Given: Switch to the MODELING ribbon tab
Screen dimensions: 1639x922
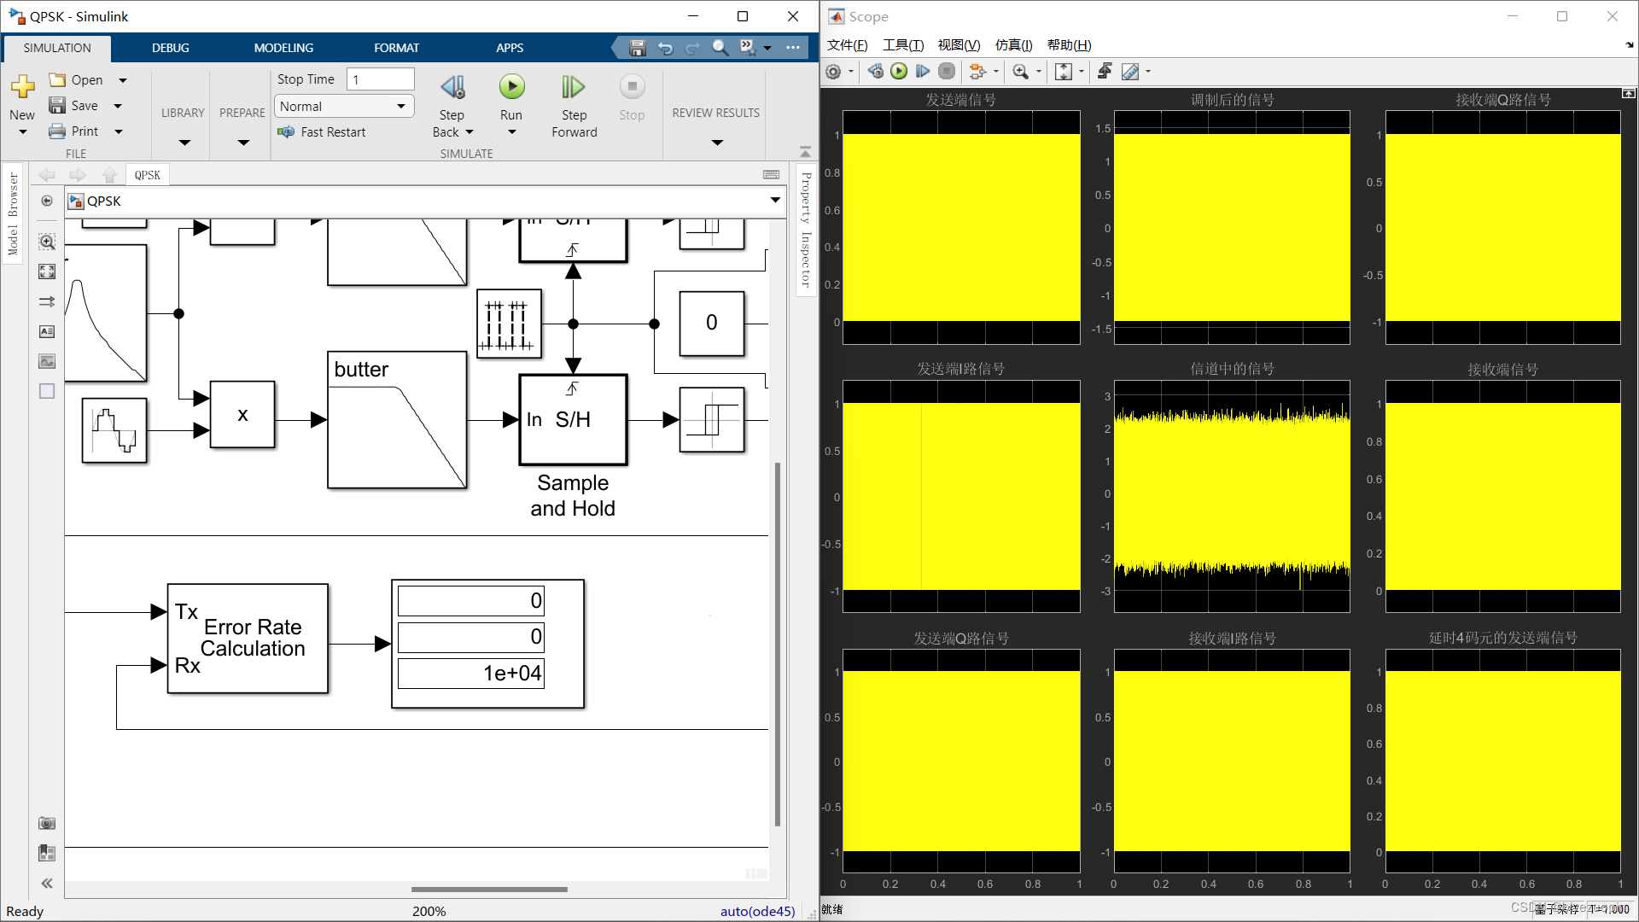Looking at the screenshot, I should pyautogui.click(x=283, y=48).
